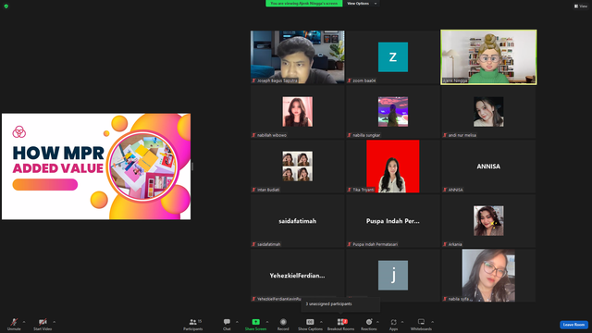The image size is (592, 333).
Task: Select Ajenk Ningga's avatar video tile
Action: click(x=488, y=57)
